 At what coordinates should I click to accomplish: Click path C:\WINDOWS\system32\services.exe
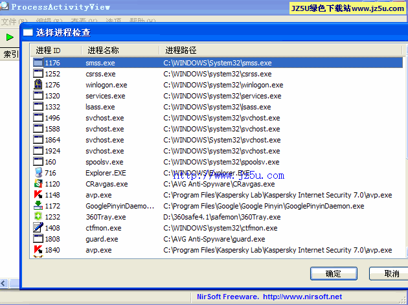(x=222, y=96)
